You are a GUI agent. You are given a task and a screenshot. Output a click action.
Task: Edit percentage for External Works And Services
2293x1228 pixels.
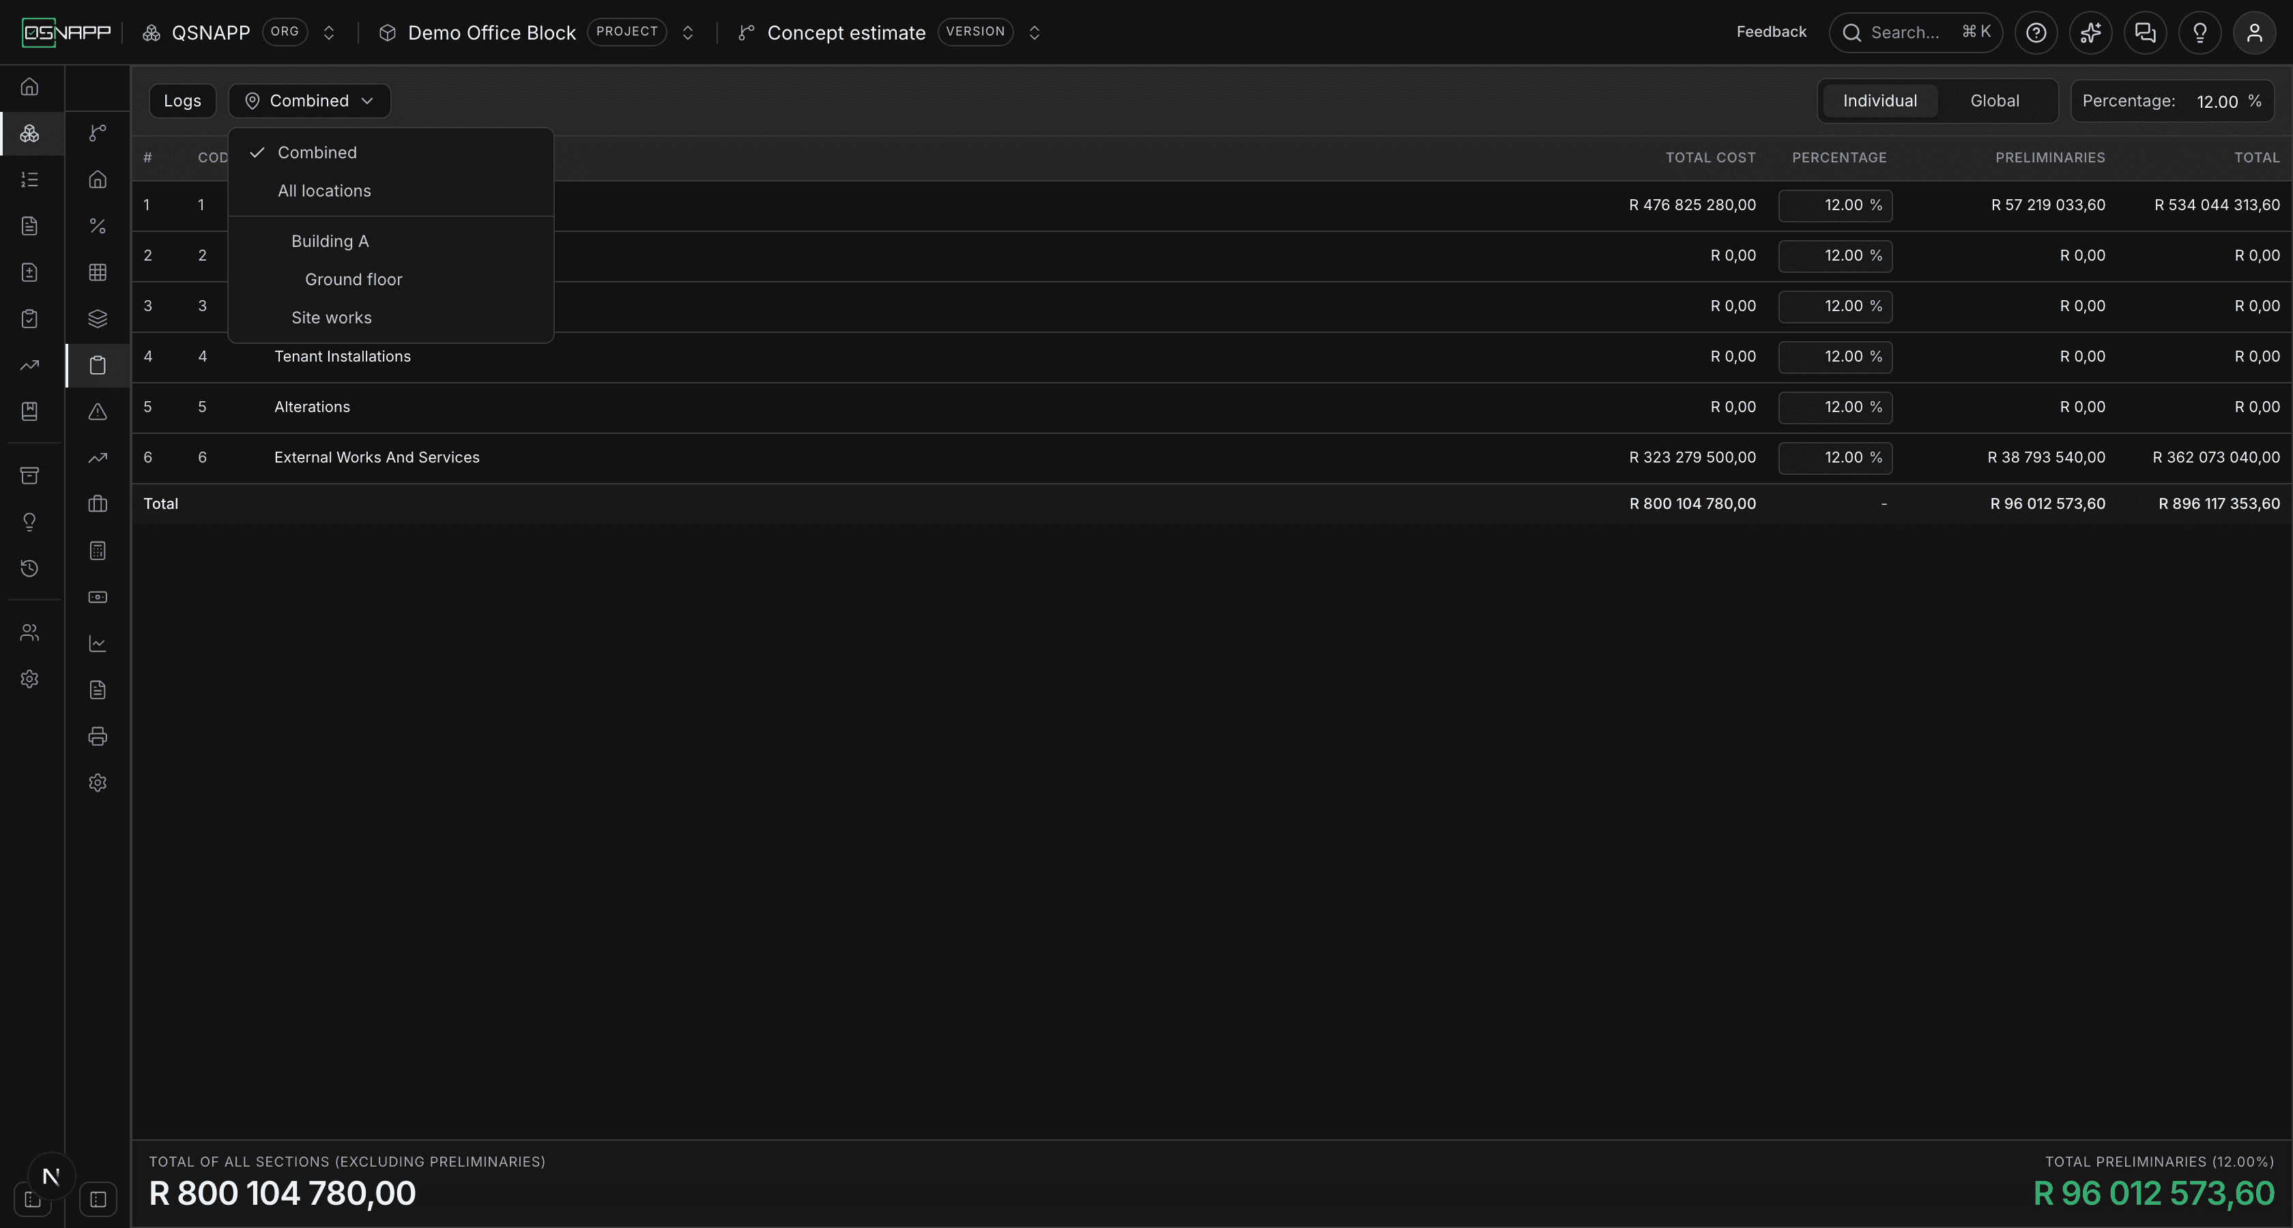coord(1836,457)
